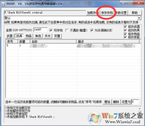This screenshot has width=145, height=126.
Task: Click the 增加 add button
Action: 107,102
